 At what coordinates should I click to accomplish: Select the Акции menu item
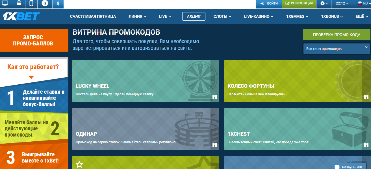[194, 16]
